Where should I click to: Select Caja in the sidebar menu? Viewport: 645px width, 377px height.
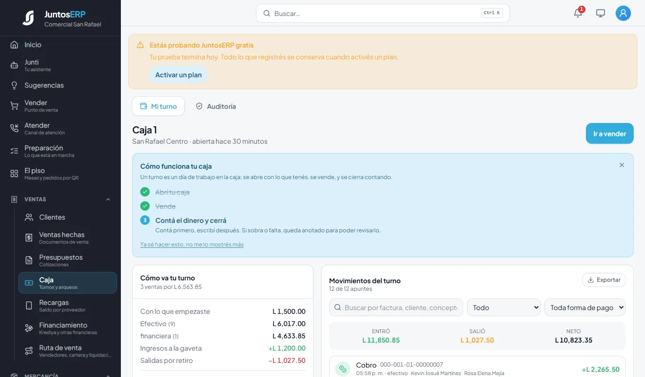click(68, 283)
